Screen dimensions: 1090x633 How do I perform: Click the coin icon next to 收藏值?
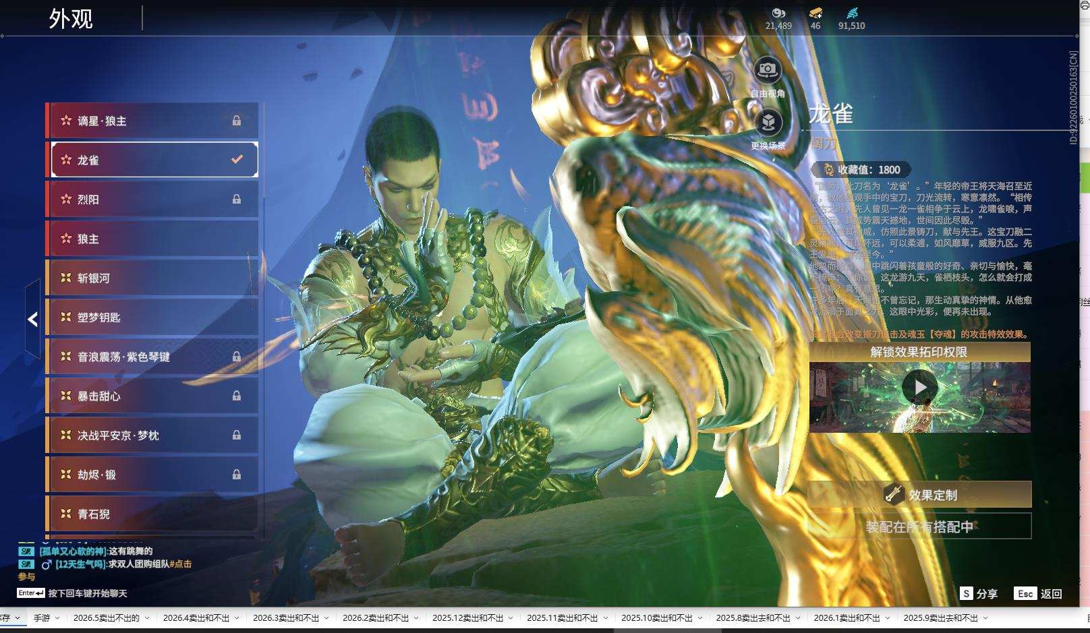pos(828,170)
